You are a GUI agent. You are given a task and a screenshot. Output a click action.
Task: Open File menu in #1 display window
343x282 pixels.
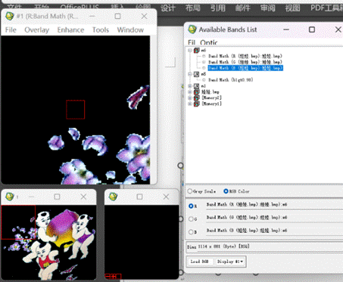click(11, 30)
